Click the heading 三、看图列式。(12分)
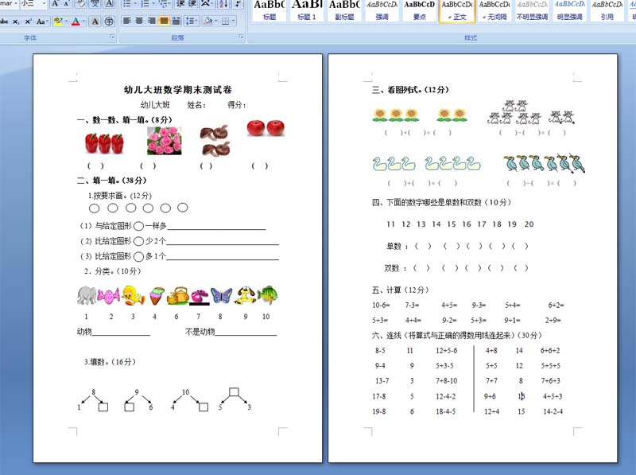The image size is (636, 475). click(x=410, y=90)
